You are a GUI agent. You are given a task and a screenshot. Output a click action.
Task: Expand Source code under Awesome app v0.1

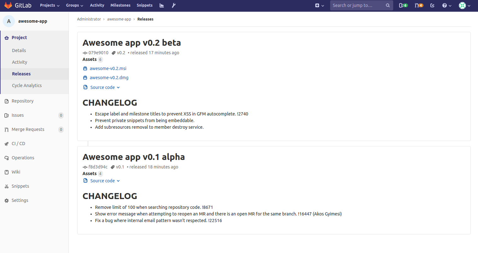[102, 180]
